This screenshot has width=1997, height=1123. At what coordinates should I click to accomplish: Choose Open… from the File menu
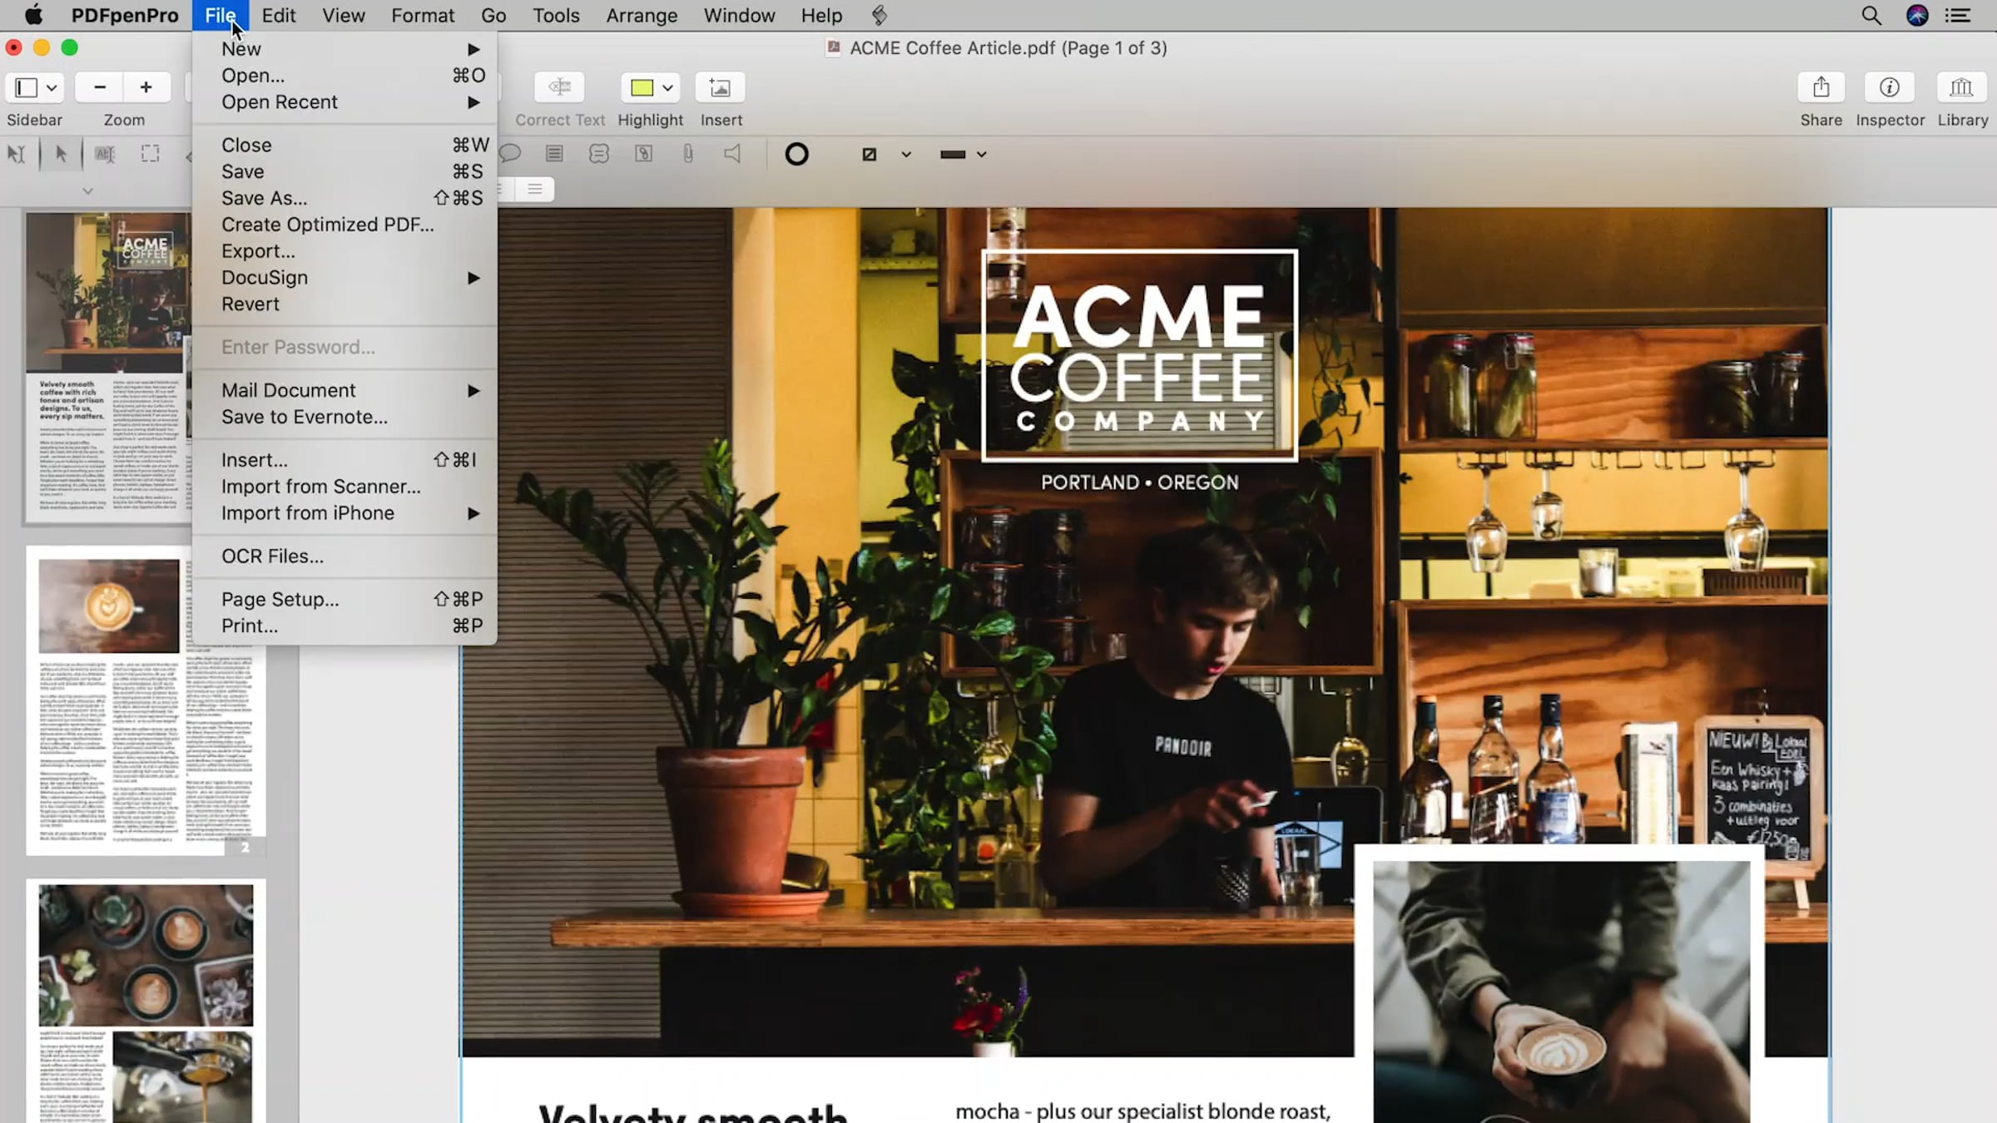[344, 76]
